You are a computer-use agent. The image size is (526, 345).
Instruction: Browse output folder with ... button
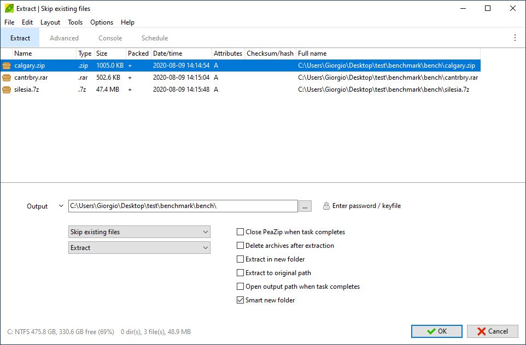305,206
